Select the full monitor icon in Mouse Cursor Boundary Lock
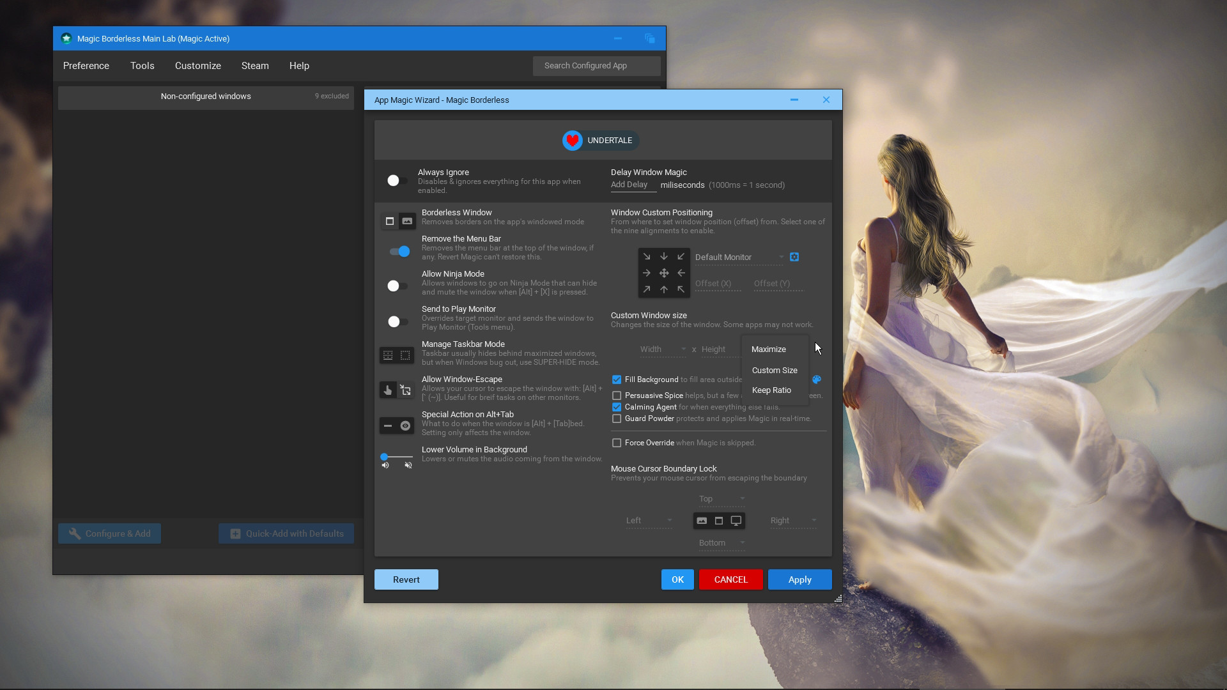 [736, 521]
